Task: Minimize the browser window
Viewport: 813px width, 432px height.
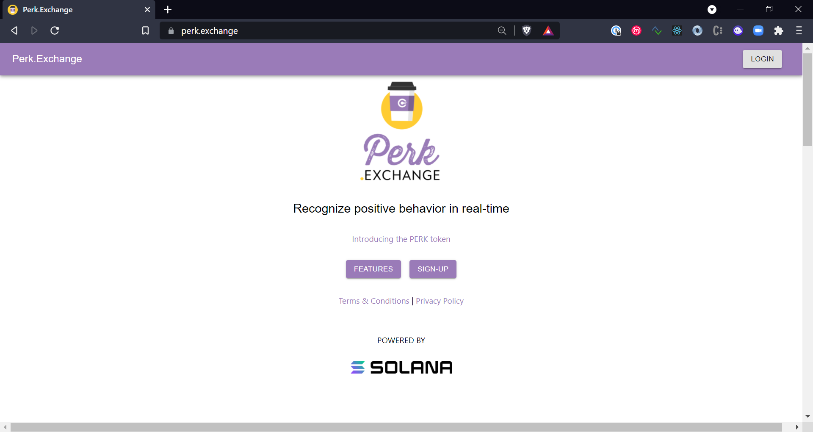Action: pyautogui.click(x=740, y=9)
